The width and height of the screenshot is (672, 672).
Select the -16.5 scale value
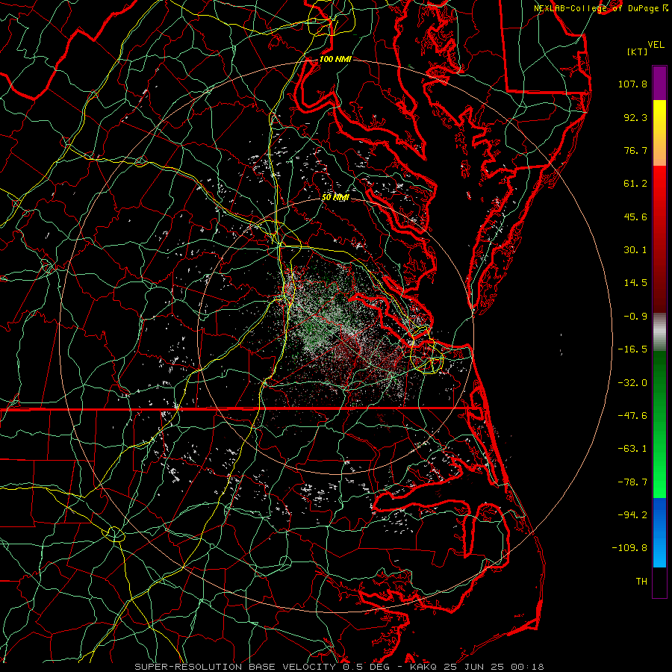[x=632, y=349]
